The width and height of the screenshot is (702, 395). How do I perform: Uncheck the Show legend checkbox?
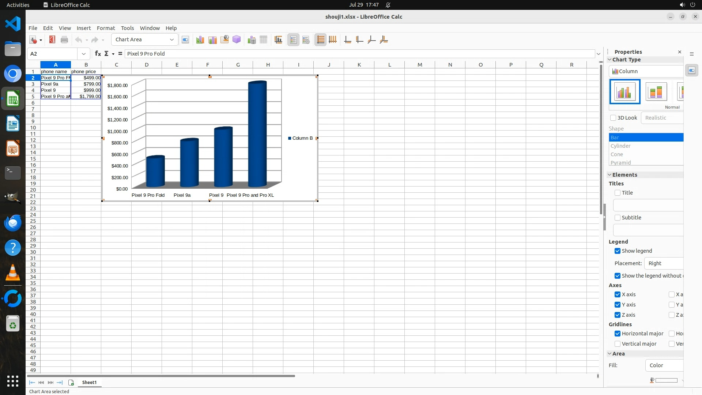pyautogui.click(x=618, y=251)
